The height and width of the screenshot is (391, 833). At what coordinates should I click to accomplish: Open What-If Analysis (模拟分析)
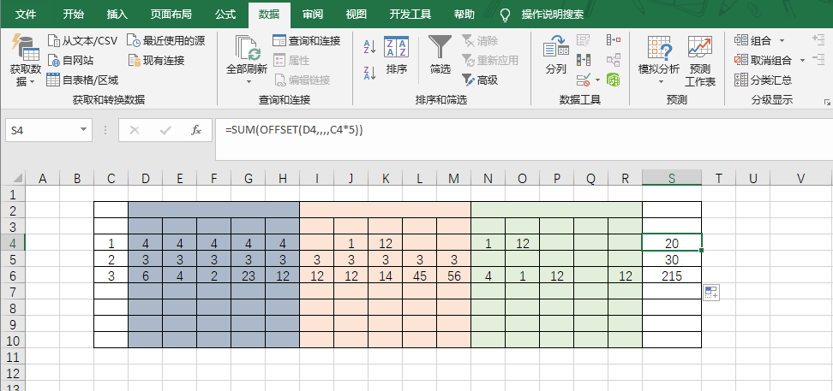pyautogui.click(x=659, y=59)
